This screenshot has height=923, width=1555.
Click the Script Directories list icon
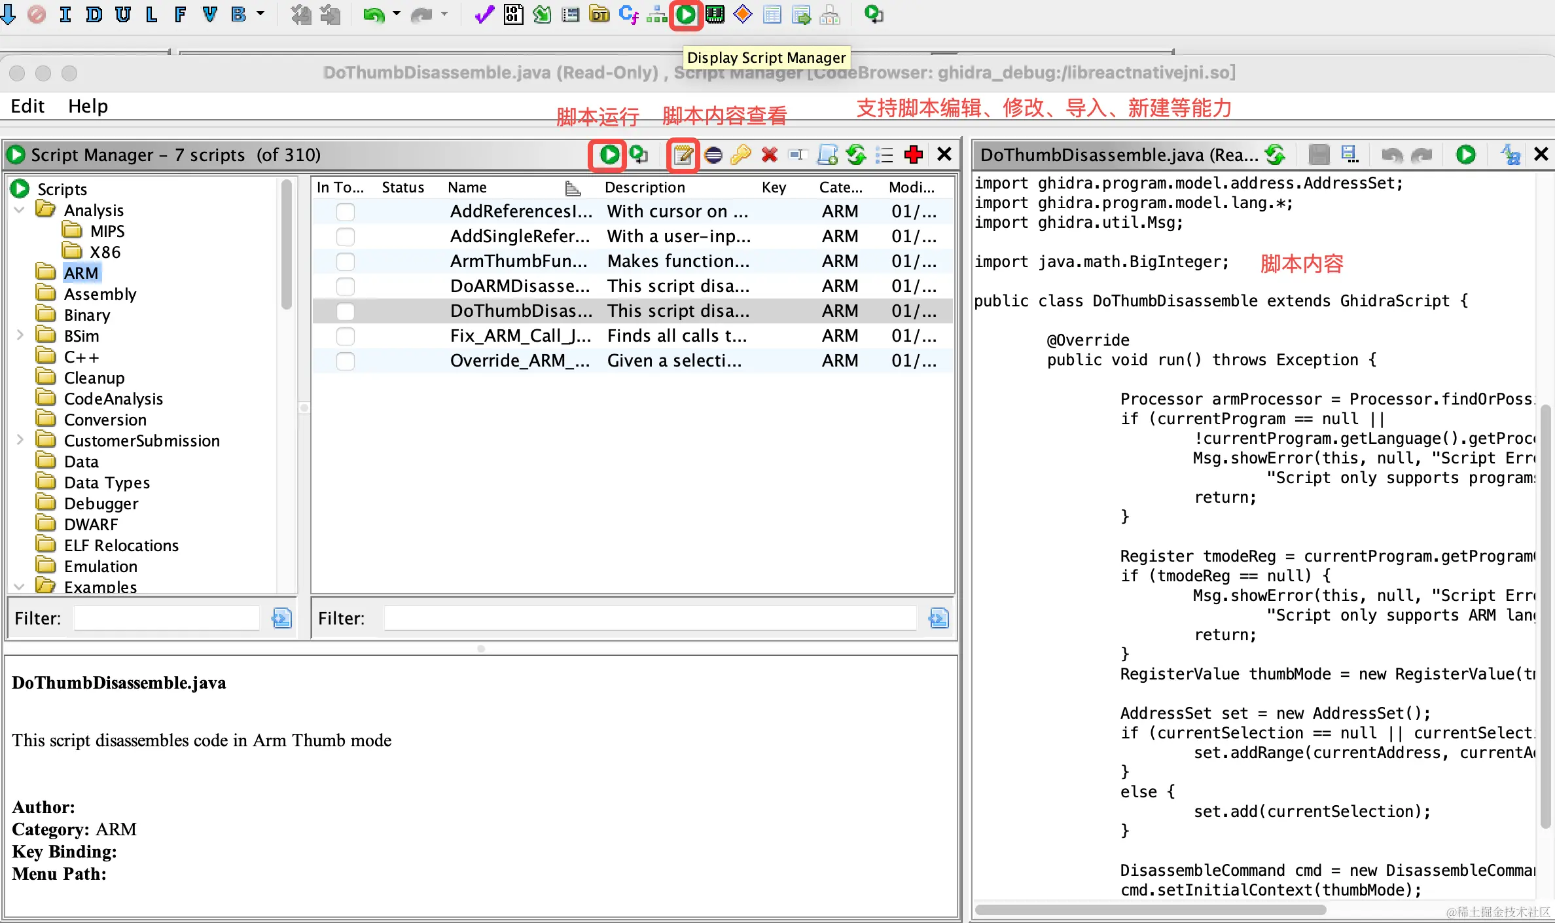click(x=884, y=155)
